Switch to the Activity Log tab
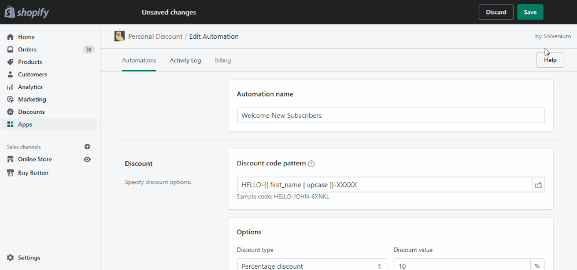The width and height of the screenshot is (577, 270). click(185, 60)
